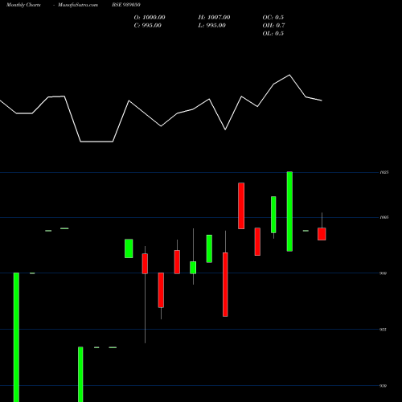This screenshot has height=402, width=402.
Task: Select the tall green candle reaching 1025
Action: point(289,211)
